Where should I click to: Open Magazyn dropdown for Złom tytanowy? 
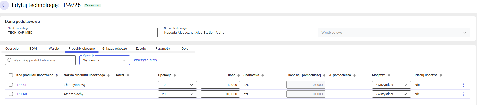[x=391, y=85]
